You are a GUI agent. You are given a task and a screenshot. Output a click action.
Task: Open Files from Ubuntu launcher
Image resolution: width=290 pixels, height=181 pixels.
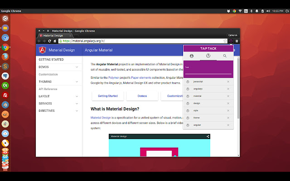tap(5, 28)
